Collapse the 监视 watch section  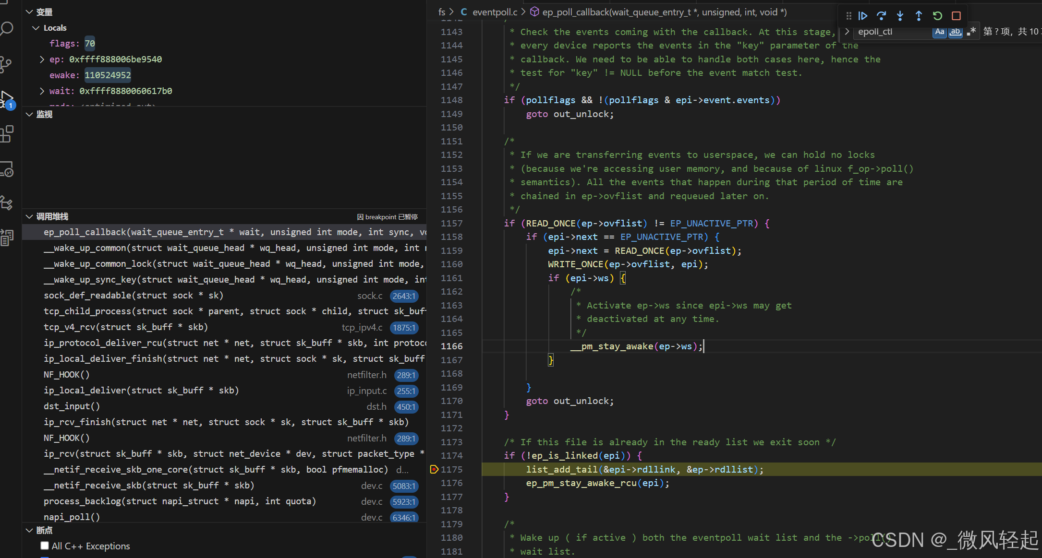pyautogui.click(x=29, y=114)
